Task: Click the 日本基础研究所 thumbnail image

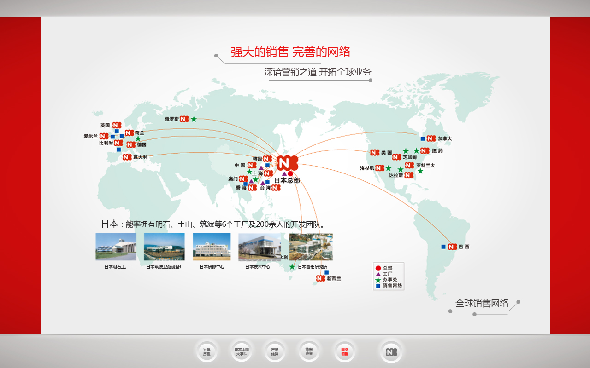Action: click(311, 247)
